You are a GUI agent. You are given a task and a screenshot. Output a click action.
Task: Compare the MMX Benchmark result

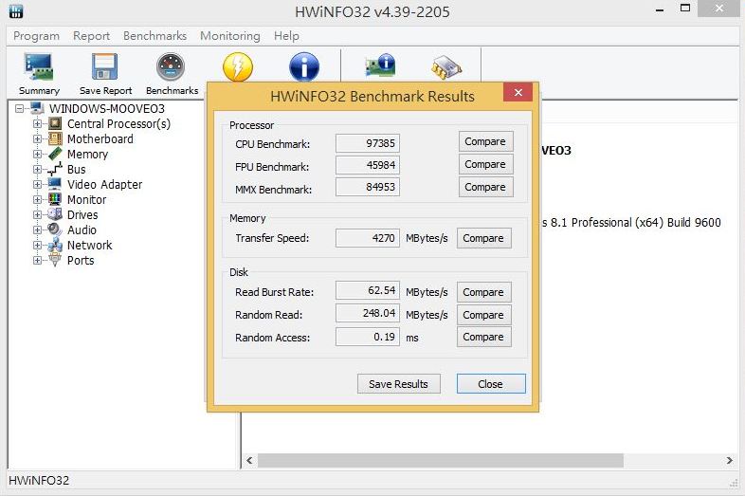[485, 187]
